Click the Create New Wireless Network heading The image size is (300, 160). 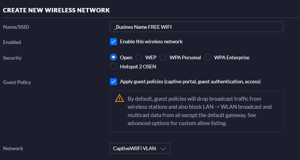[x=56, y=10]
